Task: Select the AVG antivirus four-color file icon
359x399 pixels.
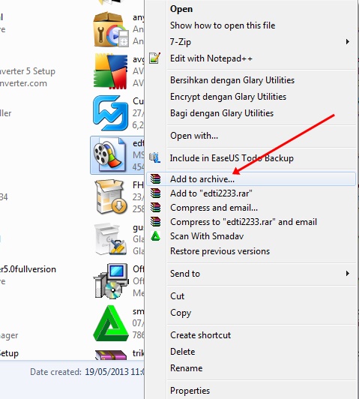Action: click(110, 71)
